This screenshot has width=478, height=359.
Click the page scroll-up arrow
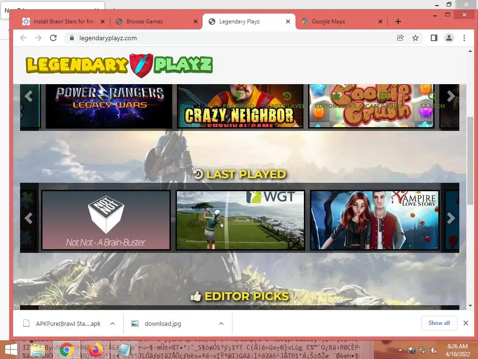click(x=470, y=51)
